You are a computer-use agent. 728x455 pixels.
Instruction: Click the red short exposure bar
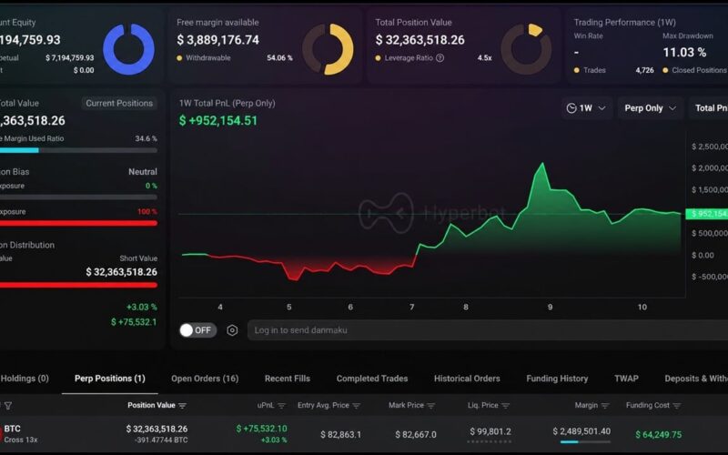pyautogui.click(x=78, y=223)
